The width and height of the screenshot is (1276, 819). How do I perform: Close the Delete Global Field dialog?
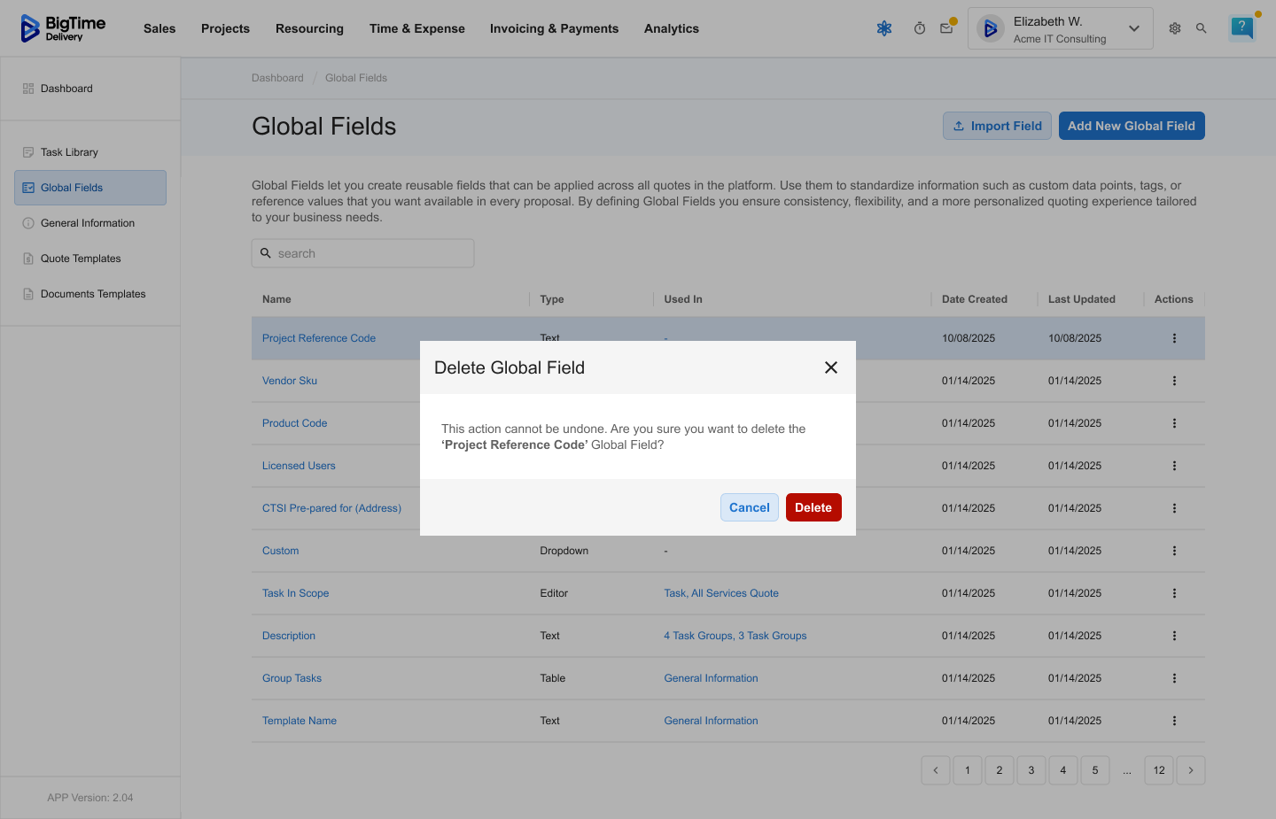831,367
